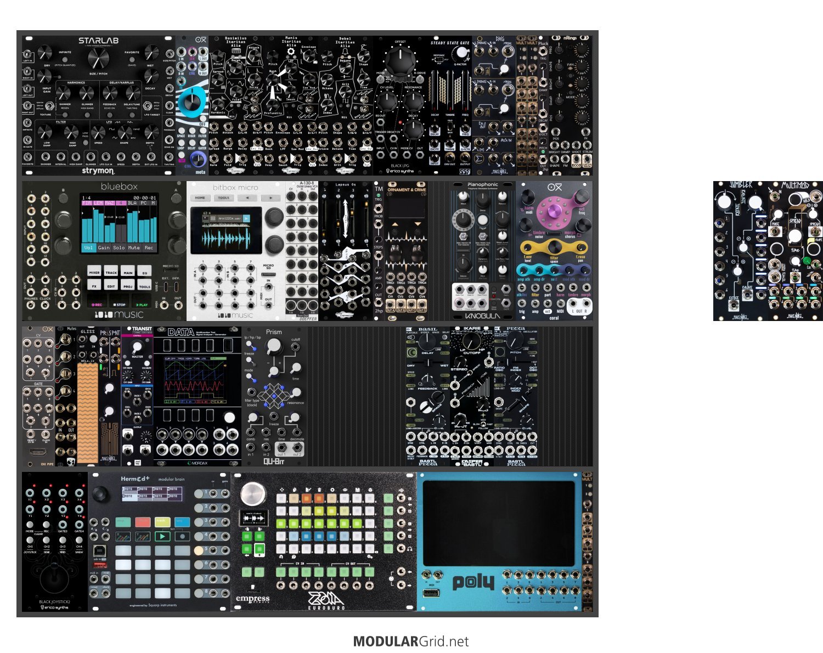Click the GLISS orange touch strip
The height and width of the screenshot is (653, 823).
(88, 413)
